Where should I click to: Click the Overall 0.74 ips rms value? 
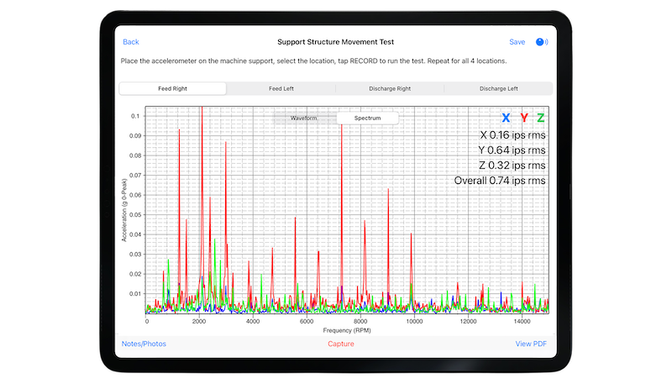pyautogui.click(x=500, y=181)
